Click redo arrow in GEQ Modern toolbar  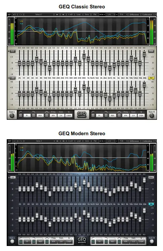[x=21, y=141]
